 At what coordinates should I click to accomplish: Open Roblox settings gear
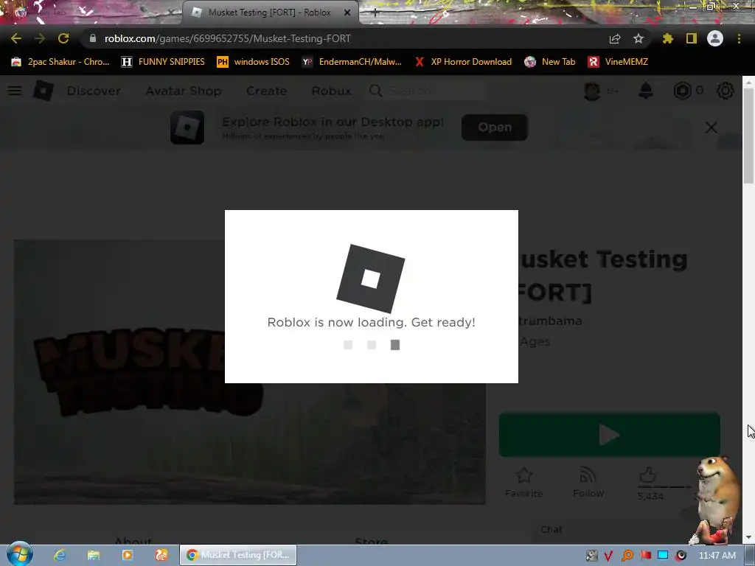[726, 91]
